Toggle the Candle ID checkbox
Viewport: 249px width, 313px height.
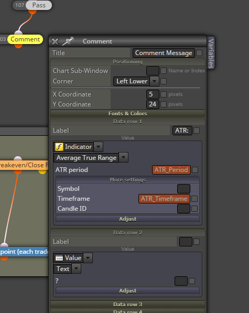pyautogui.click(x=194, y=209)
